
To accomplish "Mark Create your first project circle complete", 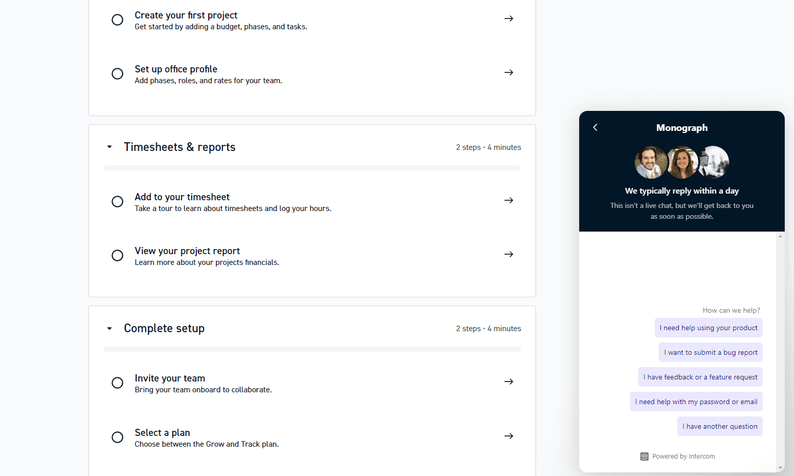I will [x=117, y=20].
